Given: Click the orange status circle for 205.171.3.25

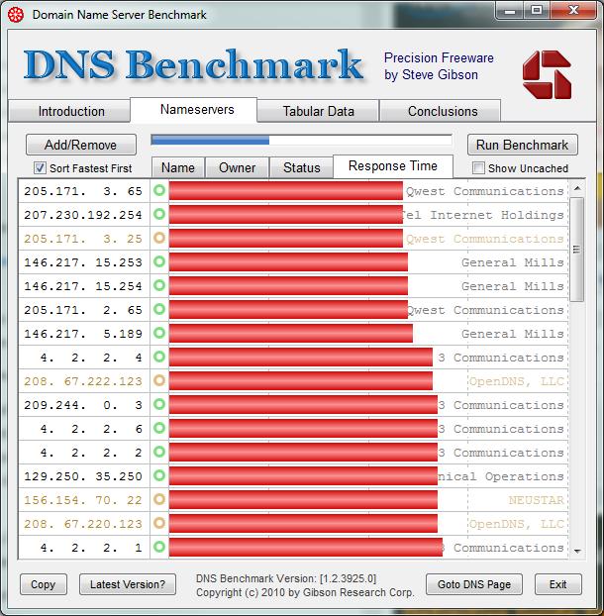Looking at the screenshot, I should pyautogui.click(x=159, y=238).
